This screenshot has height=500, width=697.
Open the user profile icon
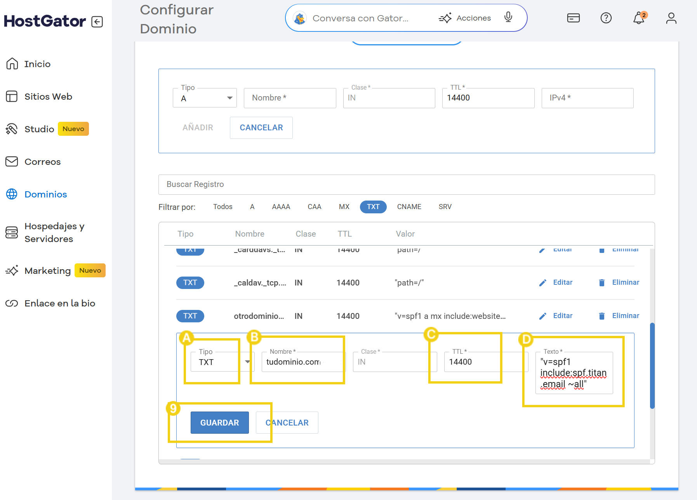point(671,18)
